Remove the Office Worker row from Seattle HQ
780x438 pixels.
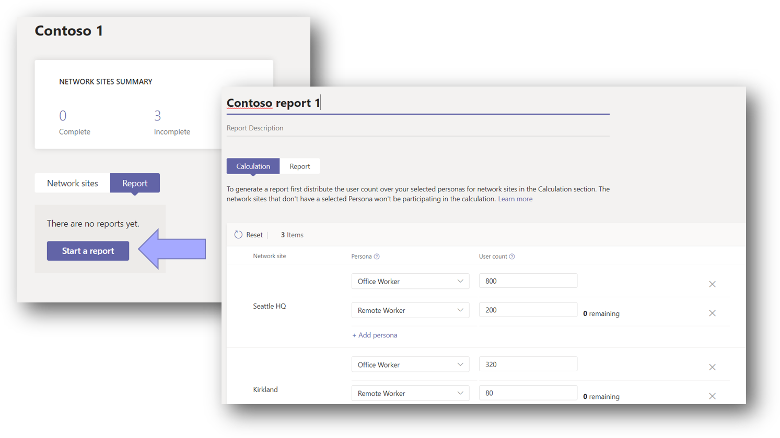(x=712, y=284)
